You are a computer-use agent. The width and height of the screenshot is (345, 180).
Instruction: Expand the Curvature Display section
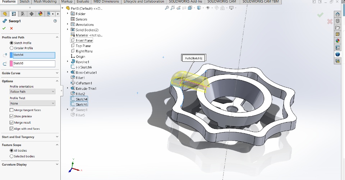(x=57, y=165)
